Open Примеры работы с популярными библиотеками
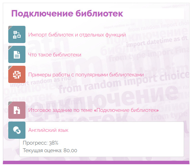This screenshot has width=193, height=168. coord(86,75)
